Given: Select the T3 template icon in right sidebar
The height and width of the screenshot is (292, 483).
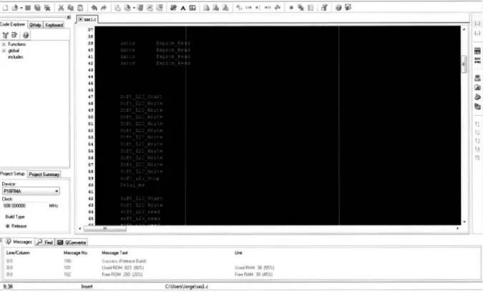Looking at the screenshot, I should 477,141.
